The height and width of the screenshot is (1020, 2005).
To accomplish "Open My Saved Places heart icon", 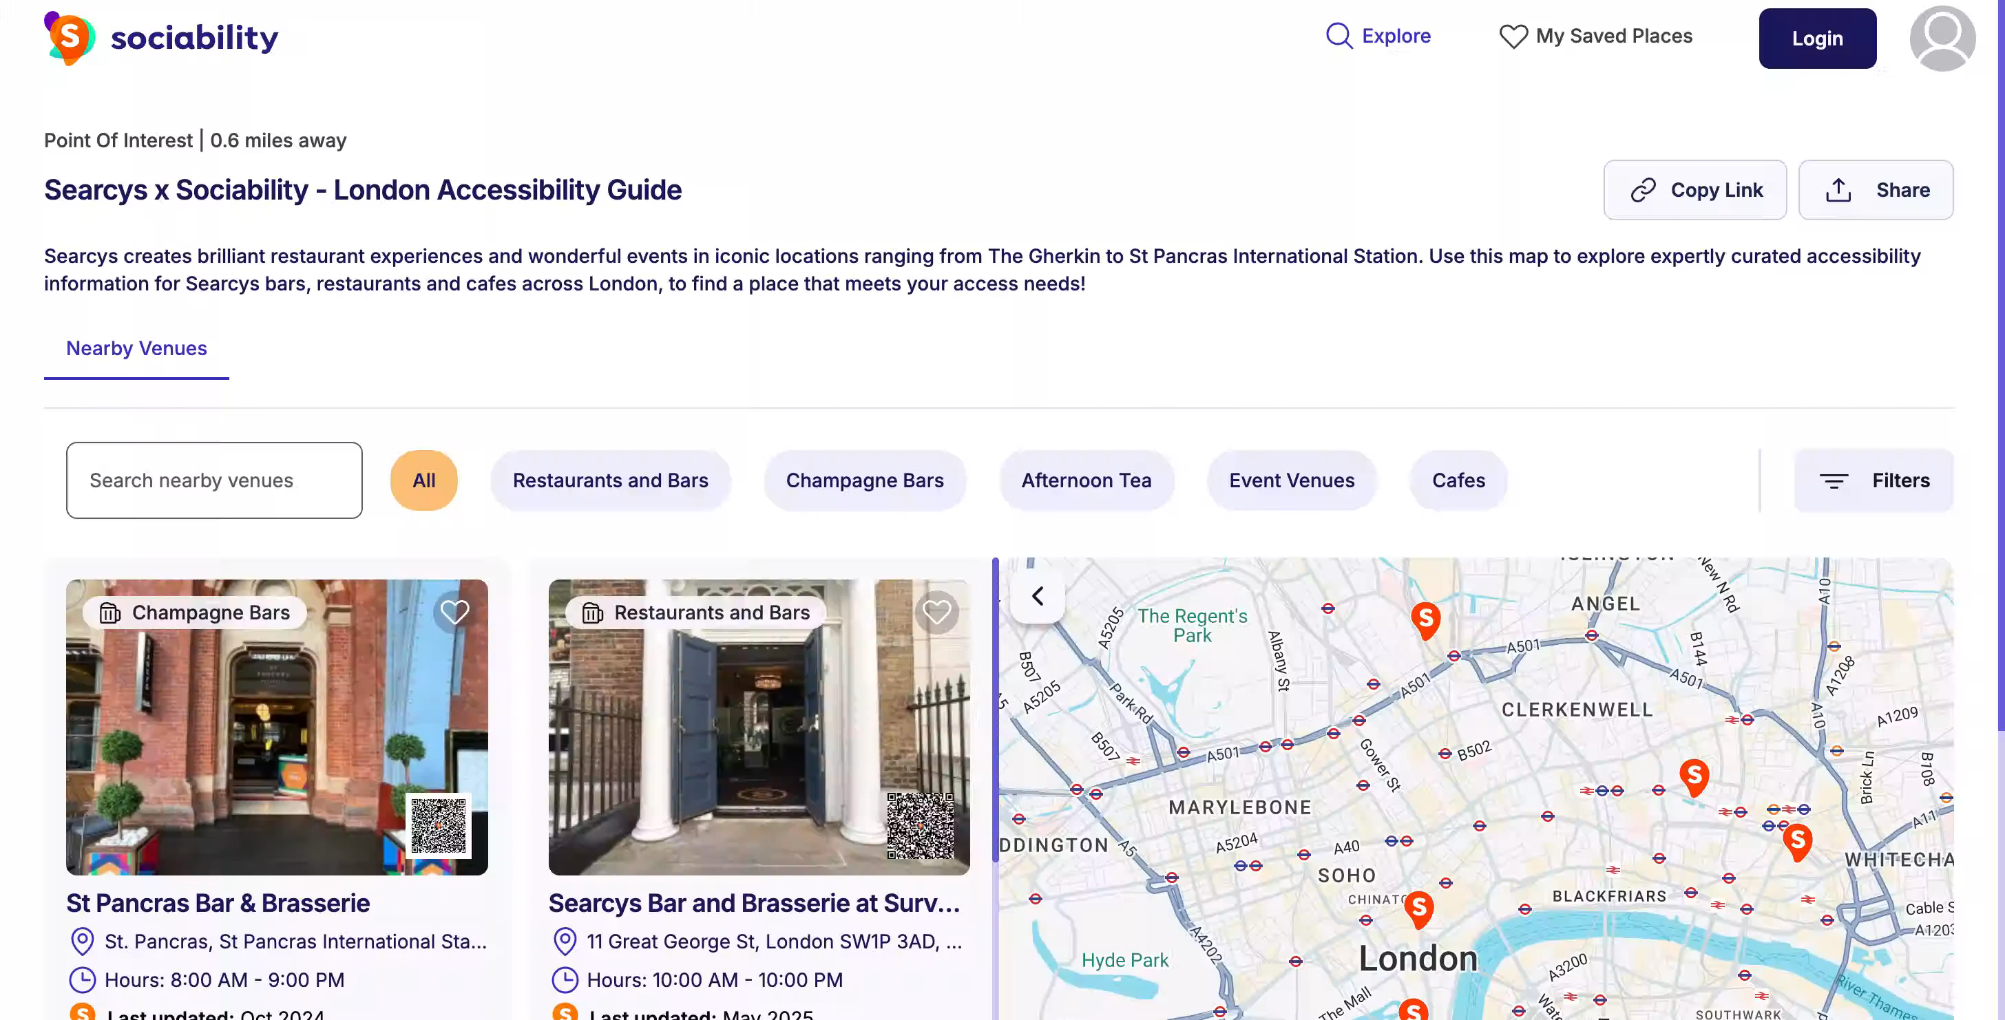I will (1513, 36).
